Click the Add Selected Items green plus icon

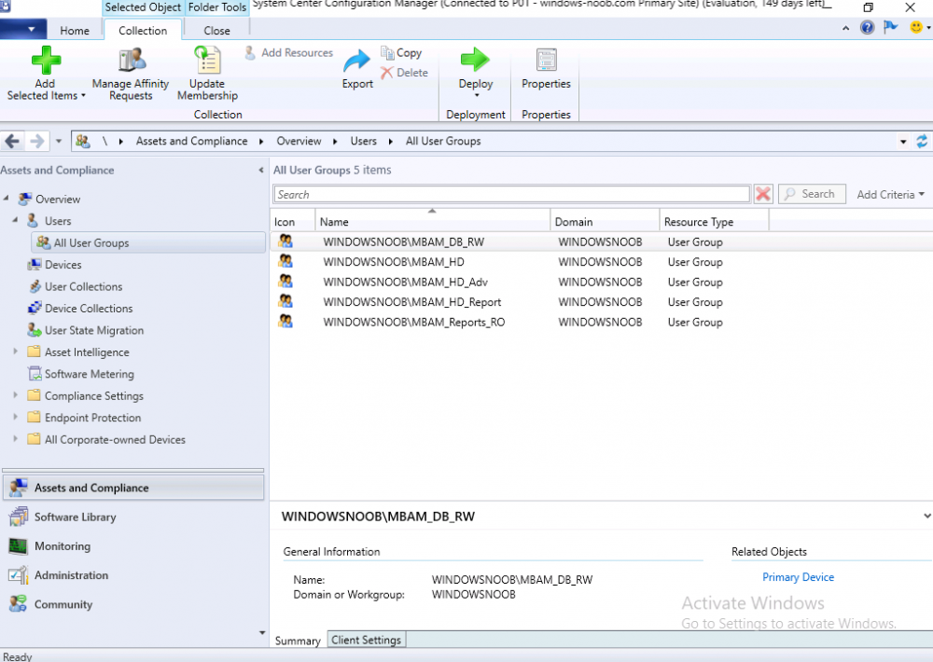pyautogui.click(x=46, y=60)
